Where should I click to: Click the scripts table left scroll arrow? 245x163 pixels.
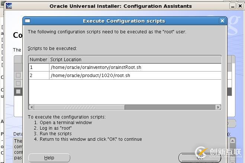32,107
